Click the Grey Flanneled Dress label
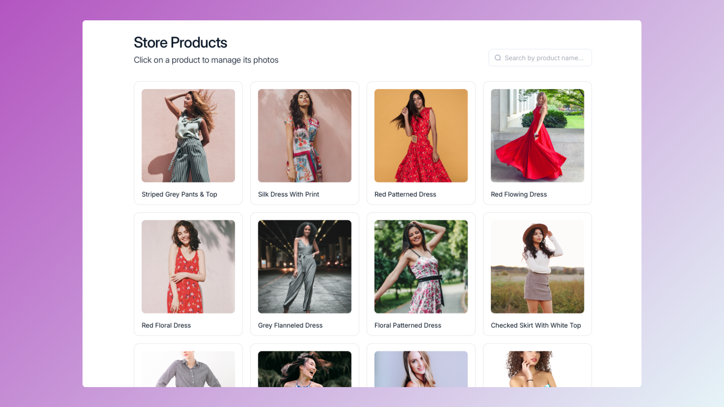The width and height of the screenshot is (724, 407). (290, 325)
